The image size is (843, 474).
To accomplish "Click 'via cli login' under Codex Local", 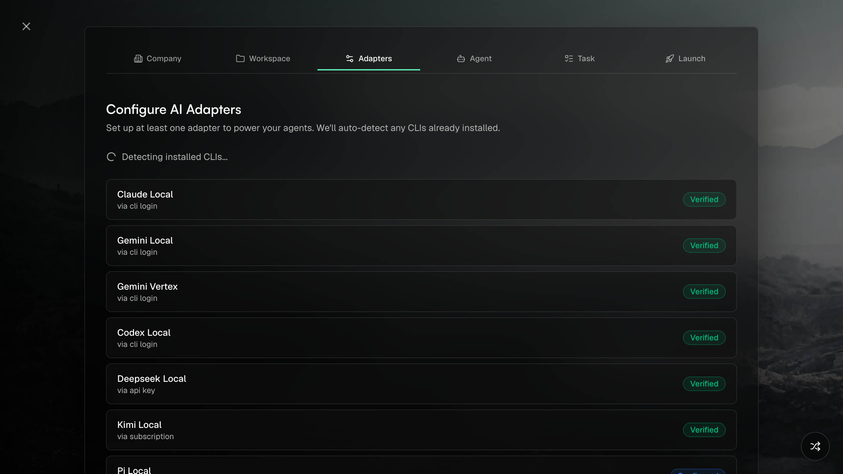I will (x=137, y=344).
